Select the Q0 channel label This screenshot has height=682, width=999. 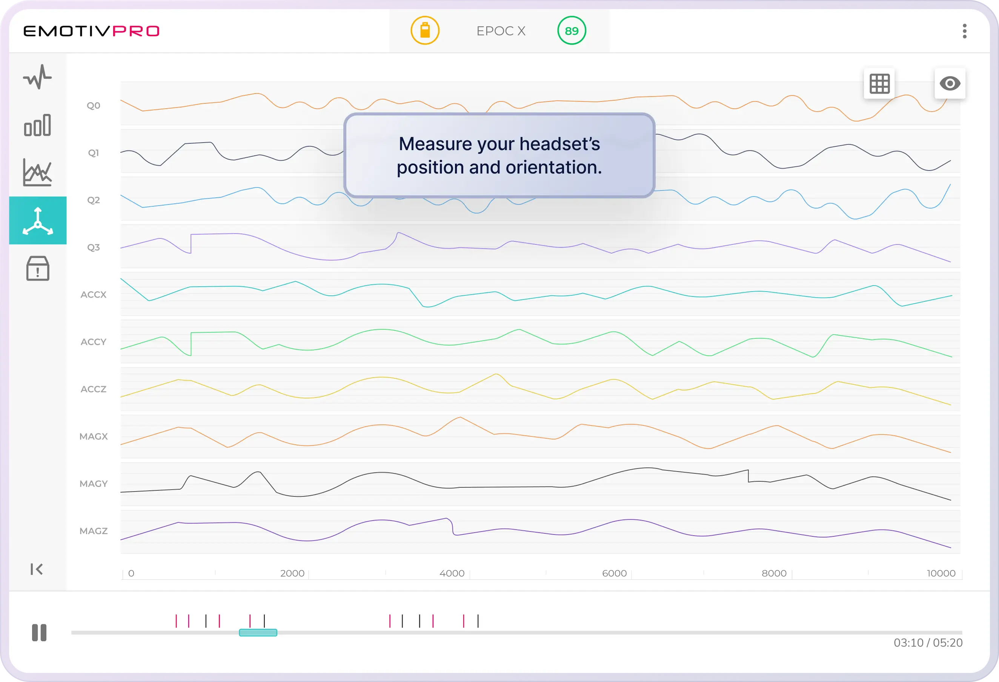pos(93,106)
